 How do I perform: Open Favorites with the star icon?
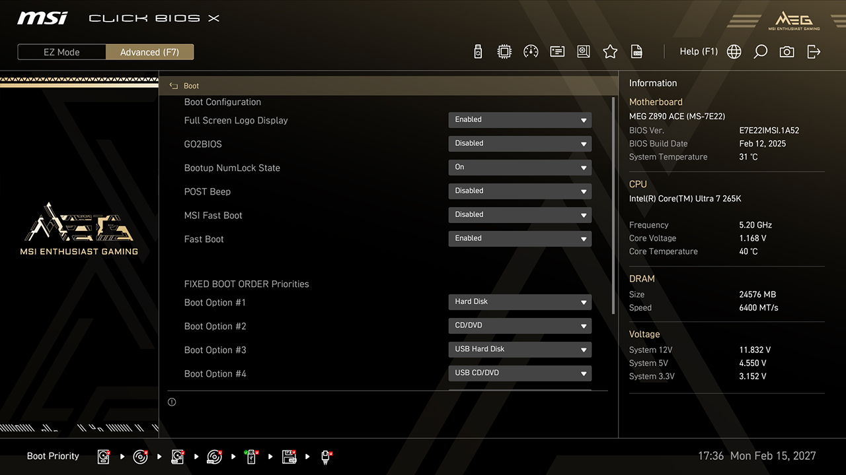click(610, 51)
